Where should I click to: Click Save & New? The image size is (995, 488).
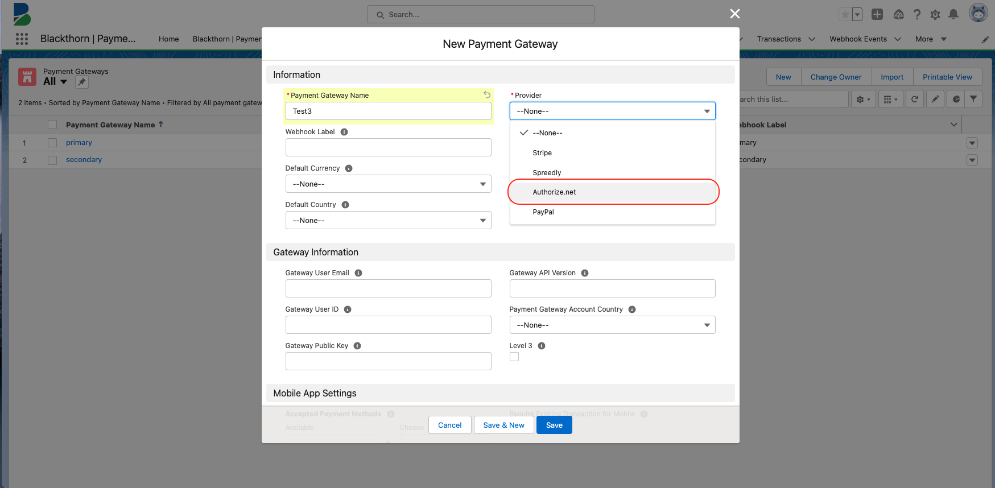[503, 425]
